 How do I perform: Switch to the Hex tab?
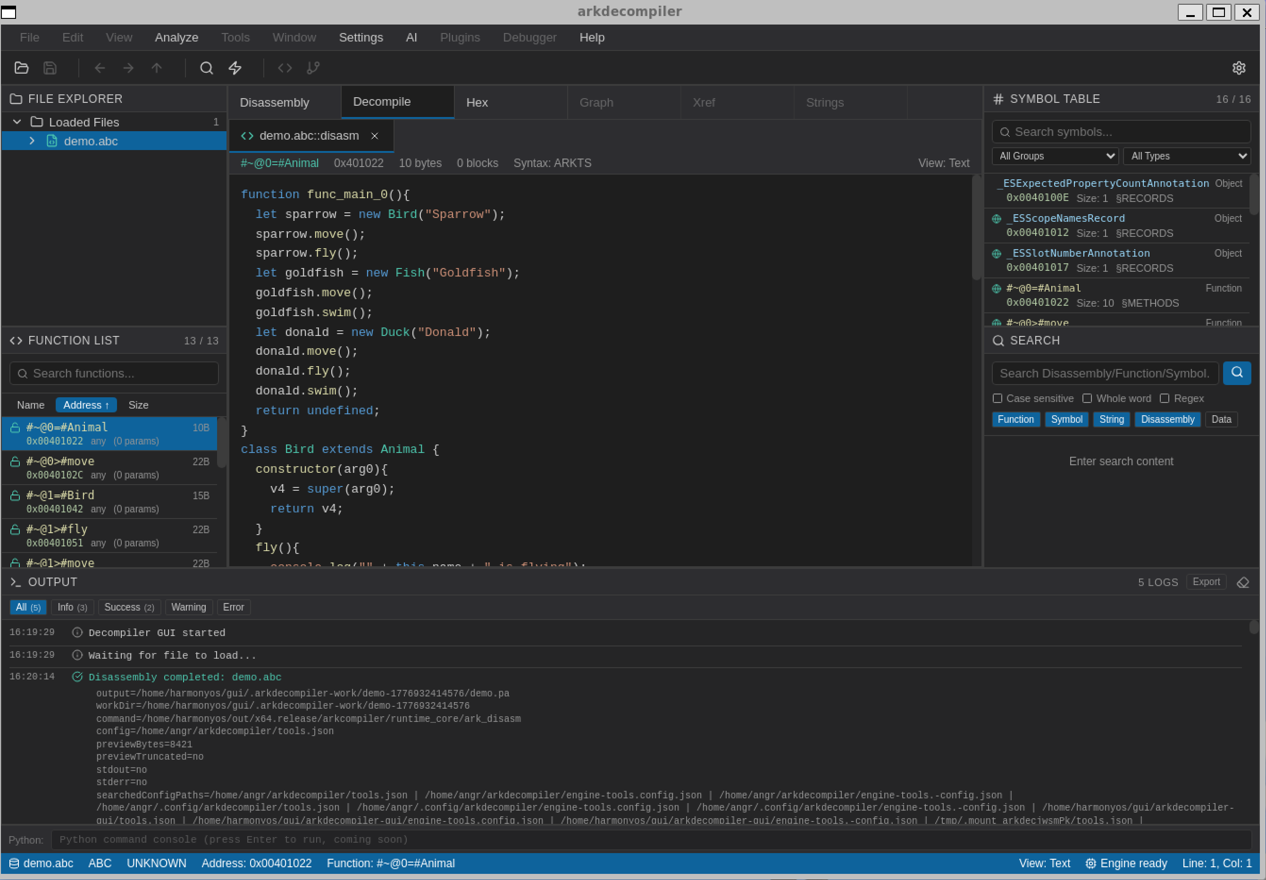coord(477,102)
